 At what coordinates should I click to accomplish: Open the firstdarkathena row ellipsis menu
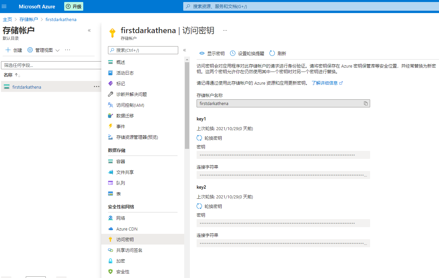97,87
